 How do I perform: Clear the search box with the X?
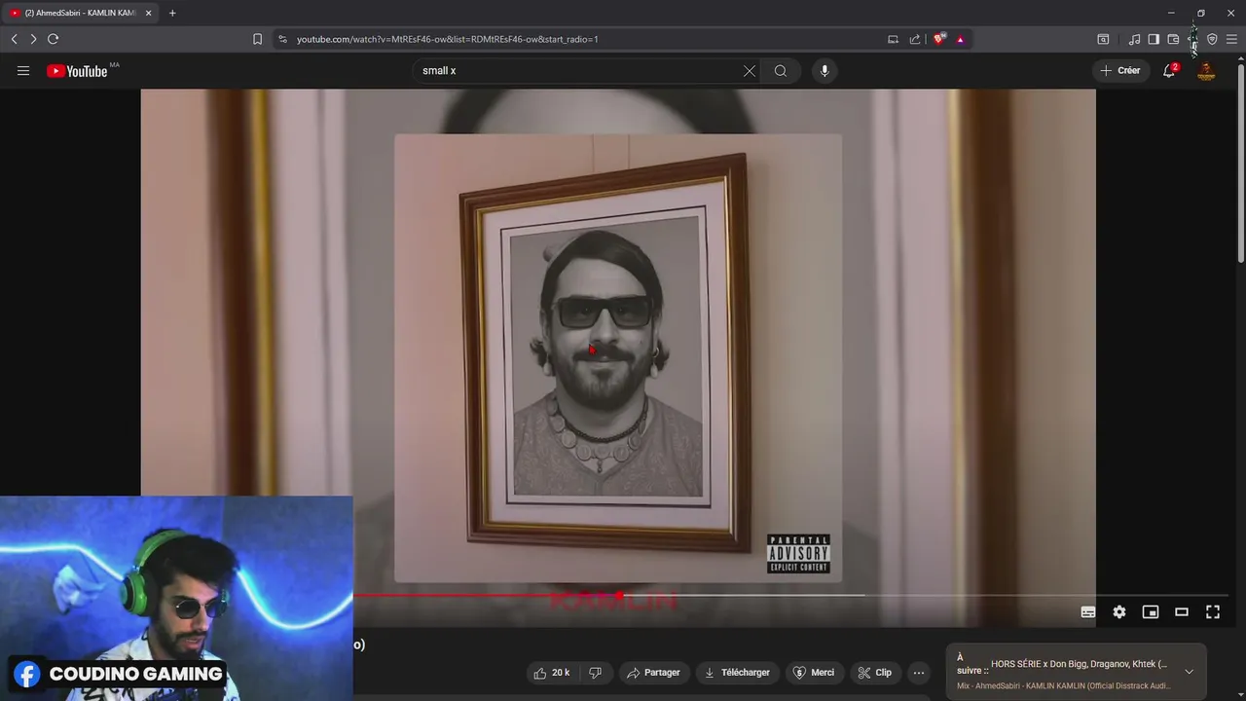pos(750,71)
